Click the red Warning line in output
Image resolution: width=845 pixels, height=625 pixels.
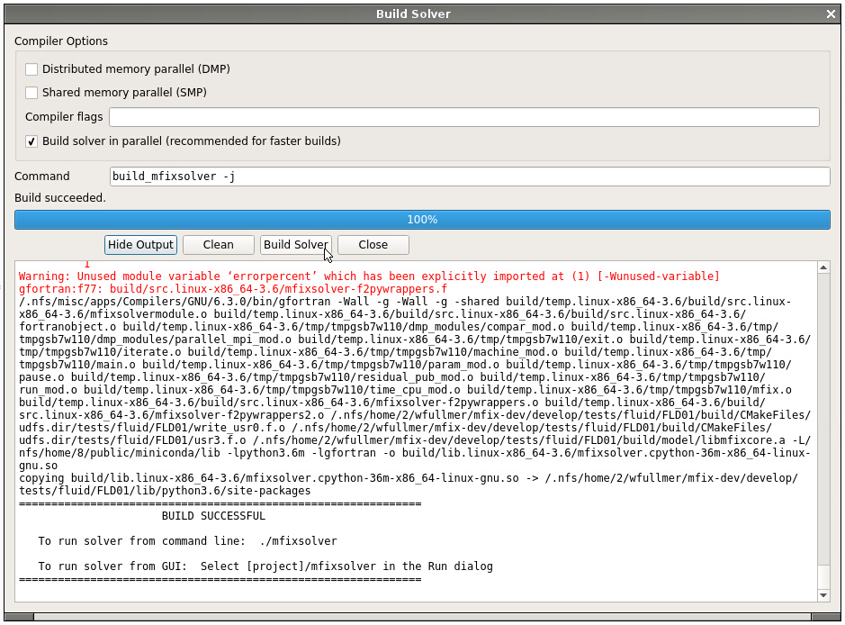369,276
